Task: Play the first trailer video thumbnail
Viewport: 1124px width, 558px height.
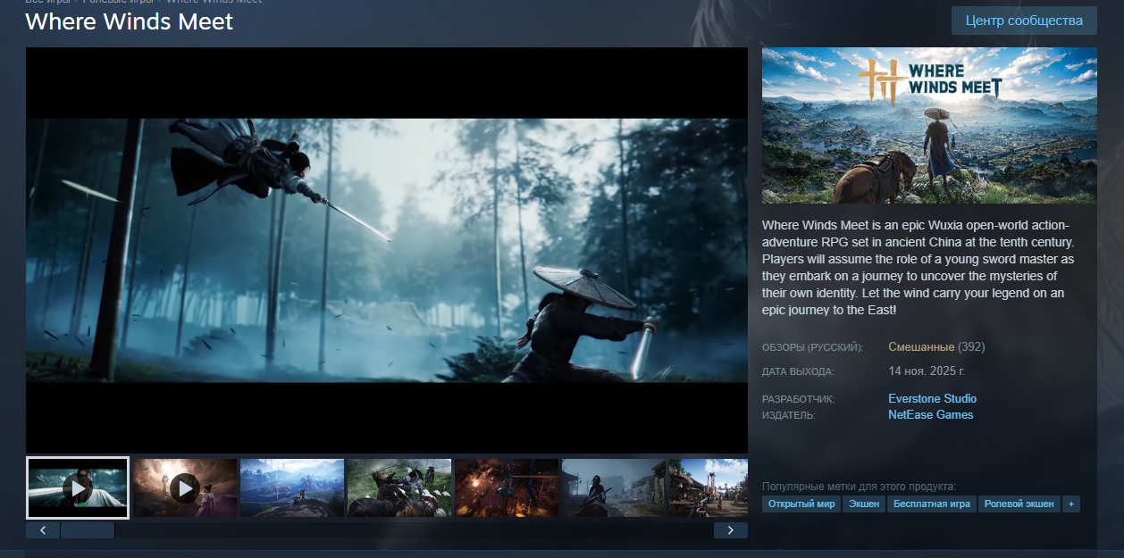Action: coord(78,487)
